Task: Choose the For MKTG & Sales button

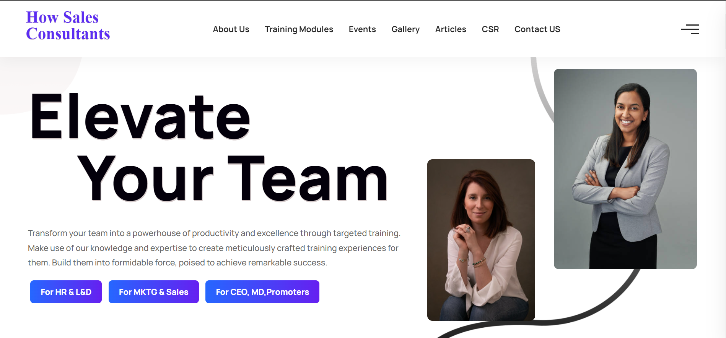Action: 154,292
